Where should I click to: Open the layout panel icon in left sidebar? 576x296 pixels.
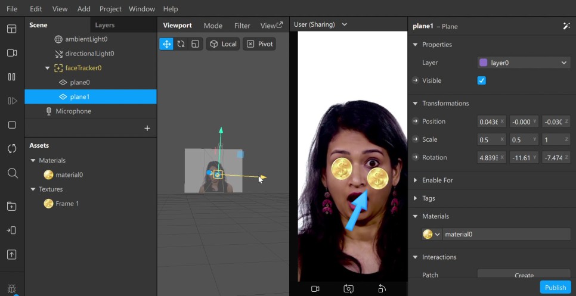(x=12, y=29)
